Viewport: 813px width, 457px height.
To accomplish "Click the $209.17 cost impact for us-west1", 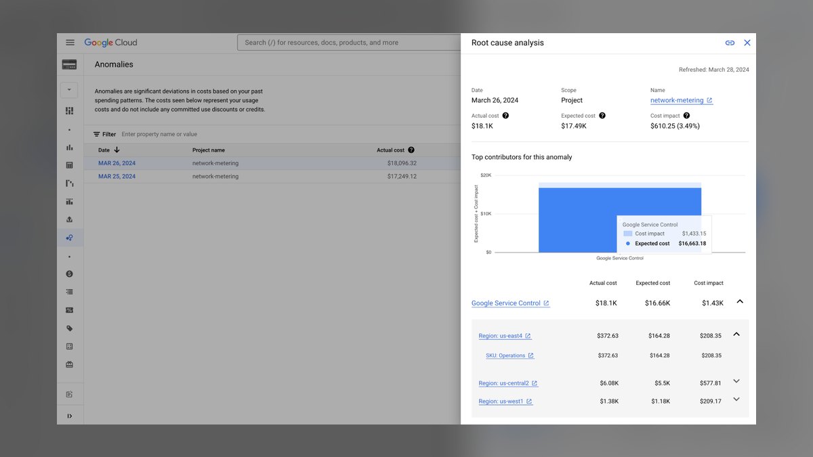I will (x=711, y=401).
